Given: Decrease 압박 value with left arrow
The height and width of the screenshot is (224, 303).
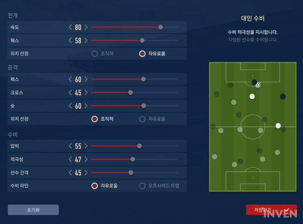Looking at the screenshot, I should [70, 146].
